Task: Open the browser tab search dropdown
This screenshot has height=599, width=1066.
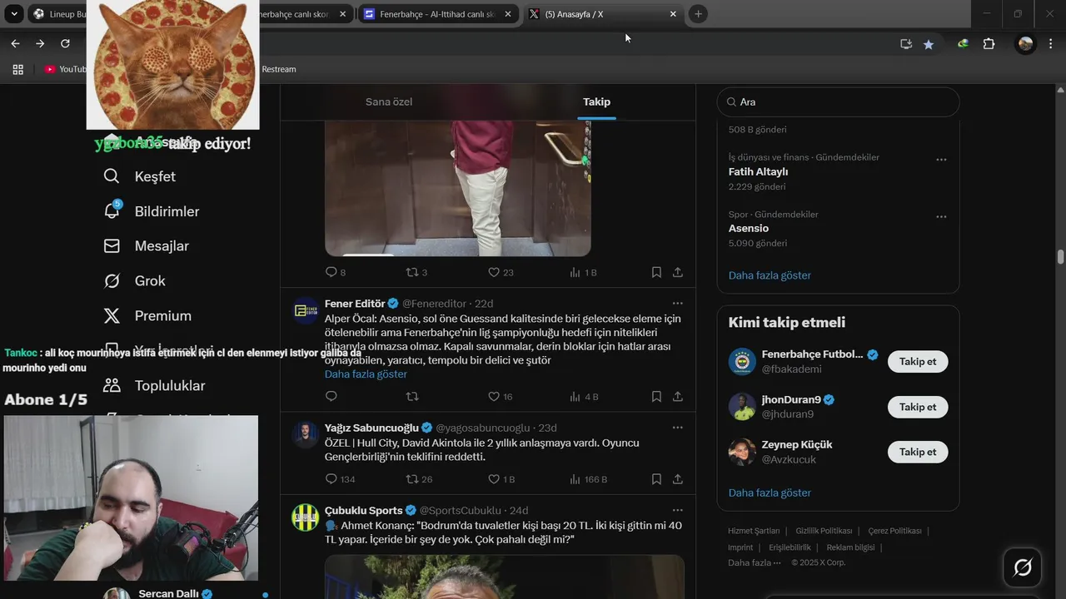Action: (14, 14)
